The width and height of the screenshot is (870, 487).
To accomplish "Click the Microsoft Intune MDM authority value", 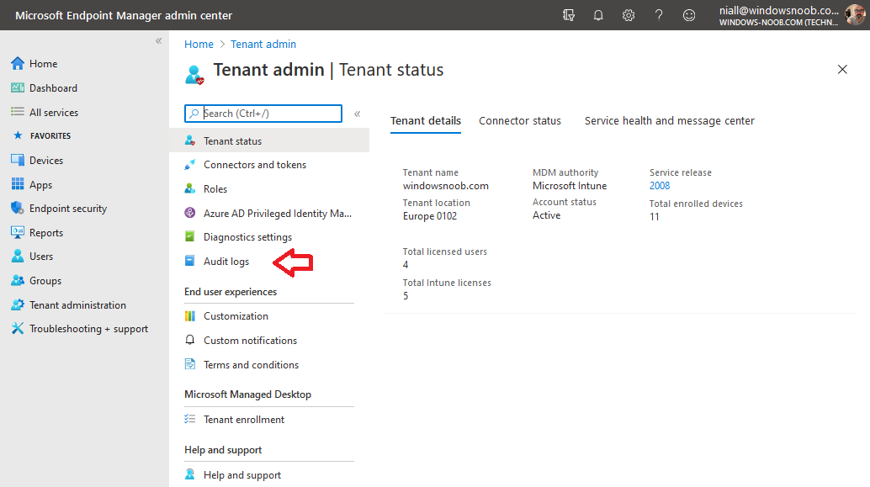I will click(570, 186).
